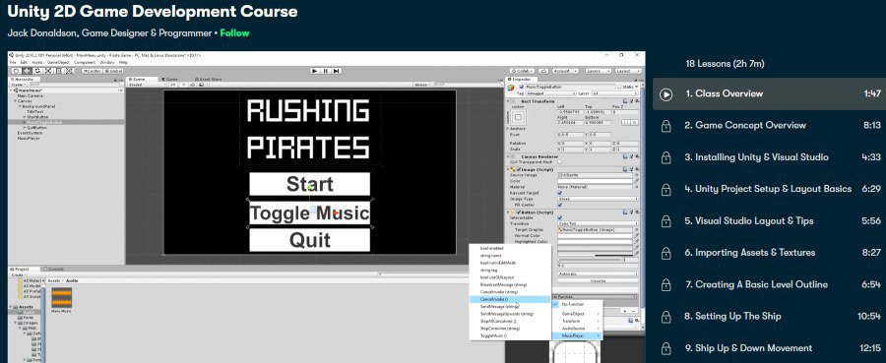Toggle Image (Script) component enabled checkbox

coord(519,169)
